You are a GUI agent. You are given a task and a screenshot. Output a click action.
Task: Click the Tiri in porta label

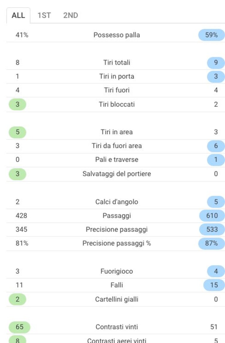point(117,76)
